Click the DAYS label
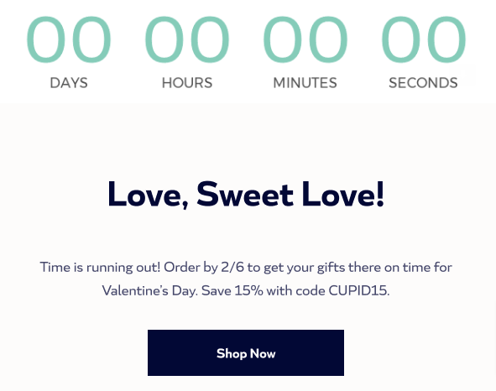496x391 pixels. (x=69, y=83)
